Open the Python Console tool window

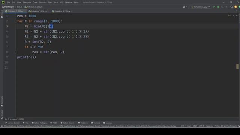tap(67, 123)
